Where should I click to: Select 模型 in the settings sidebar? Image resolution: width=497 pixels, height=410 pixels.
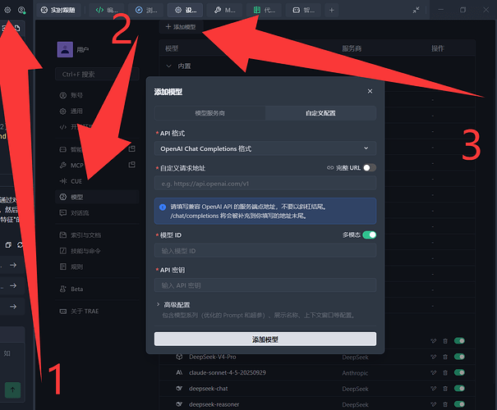(97, 197)
